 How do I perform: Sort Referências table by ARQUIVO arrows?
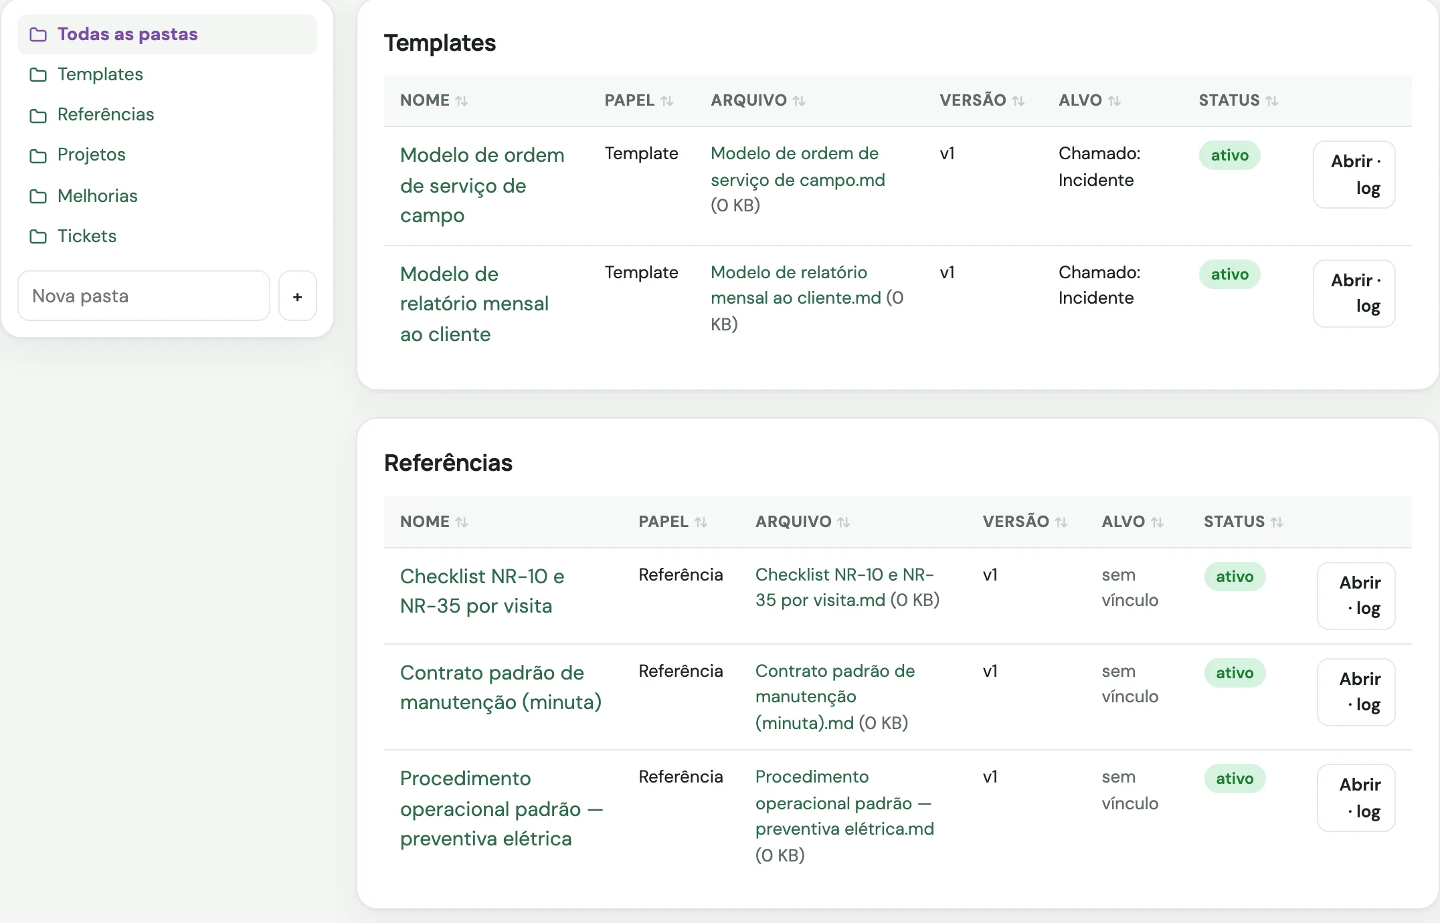844,522
